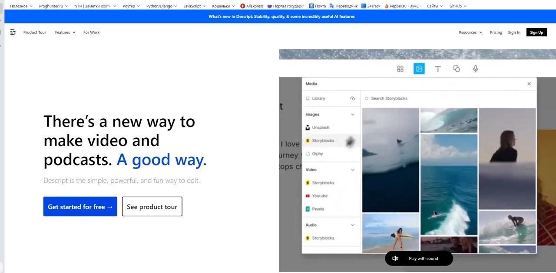Select the Text tool icon

438,69
